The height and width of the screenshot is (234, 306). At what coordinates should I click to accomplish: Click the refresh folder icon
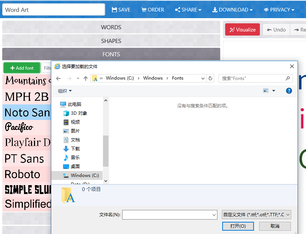coord(210,78)
